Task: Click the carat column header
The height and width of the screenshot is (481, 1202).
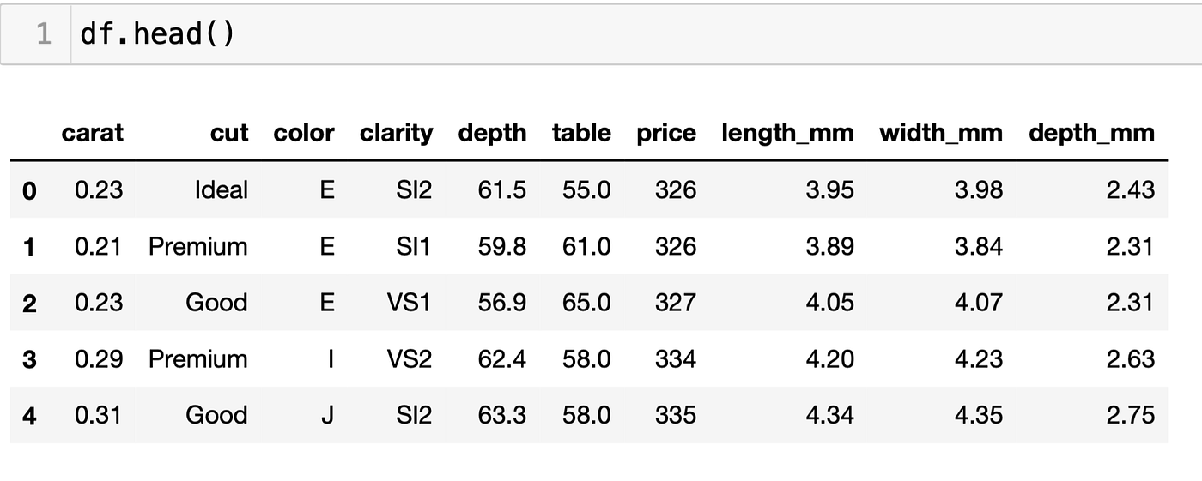Action: coord(92,133)
